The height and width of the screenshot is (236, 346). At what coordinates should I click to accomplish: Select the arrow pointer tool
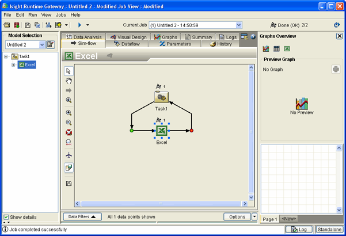pyautogui.click(x=69, y=71)
